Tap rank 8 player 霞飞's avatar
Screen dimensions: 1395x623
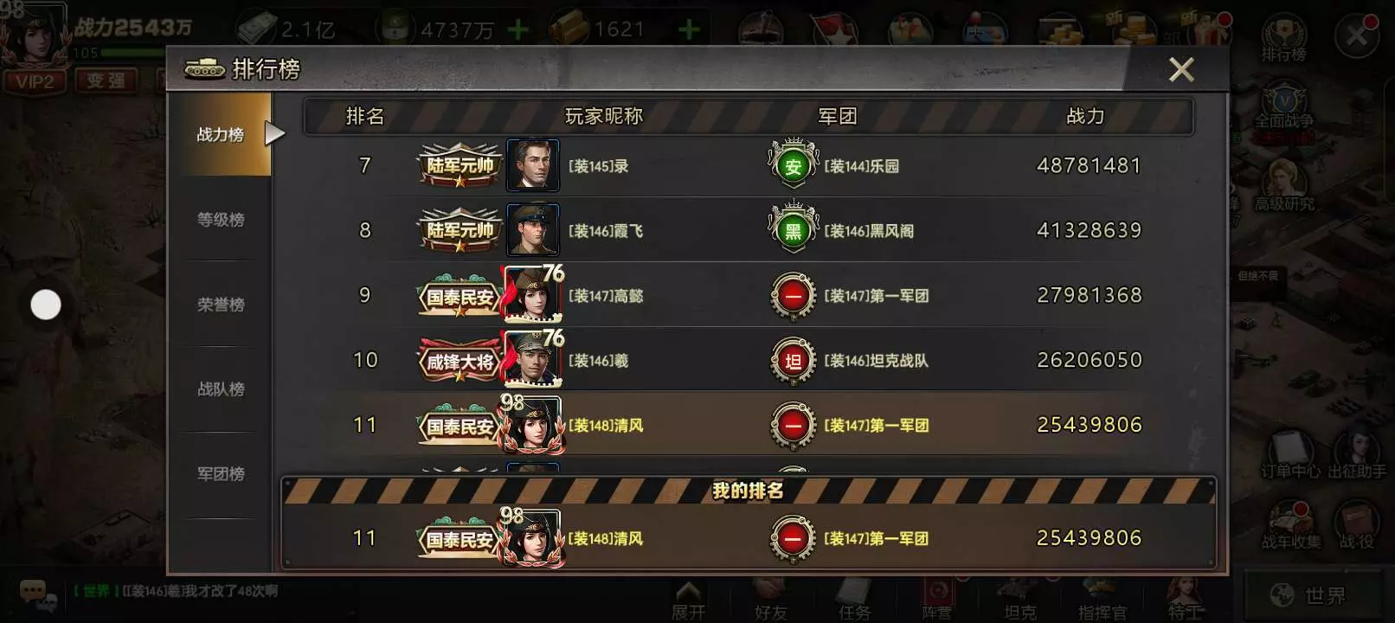coord(532,229)
